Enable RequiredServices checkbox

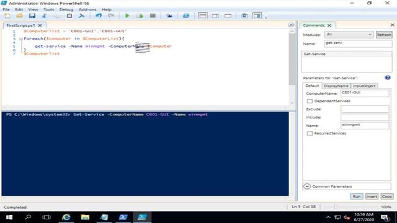(310, 133)
